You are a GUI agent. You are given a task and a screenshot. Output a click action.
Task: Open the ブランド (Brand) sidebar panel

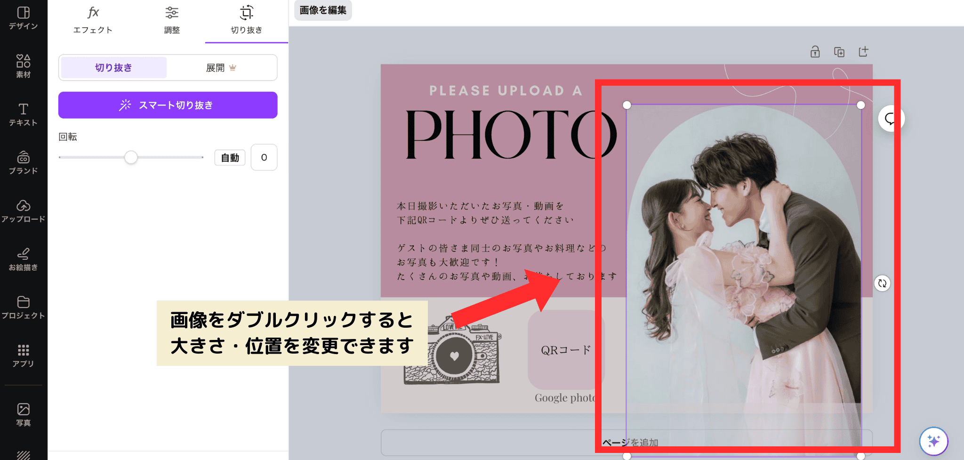point(23,163)
